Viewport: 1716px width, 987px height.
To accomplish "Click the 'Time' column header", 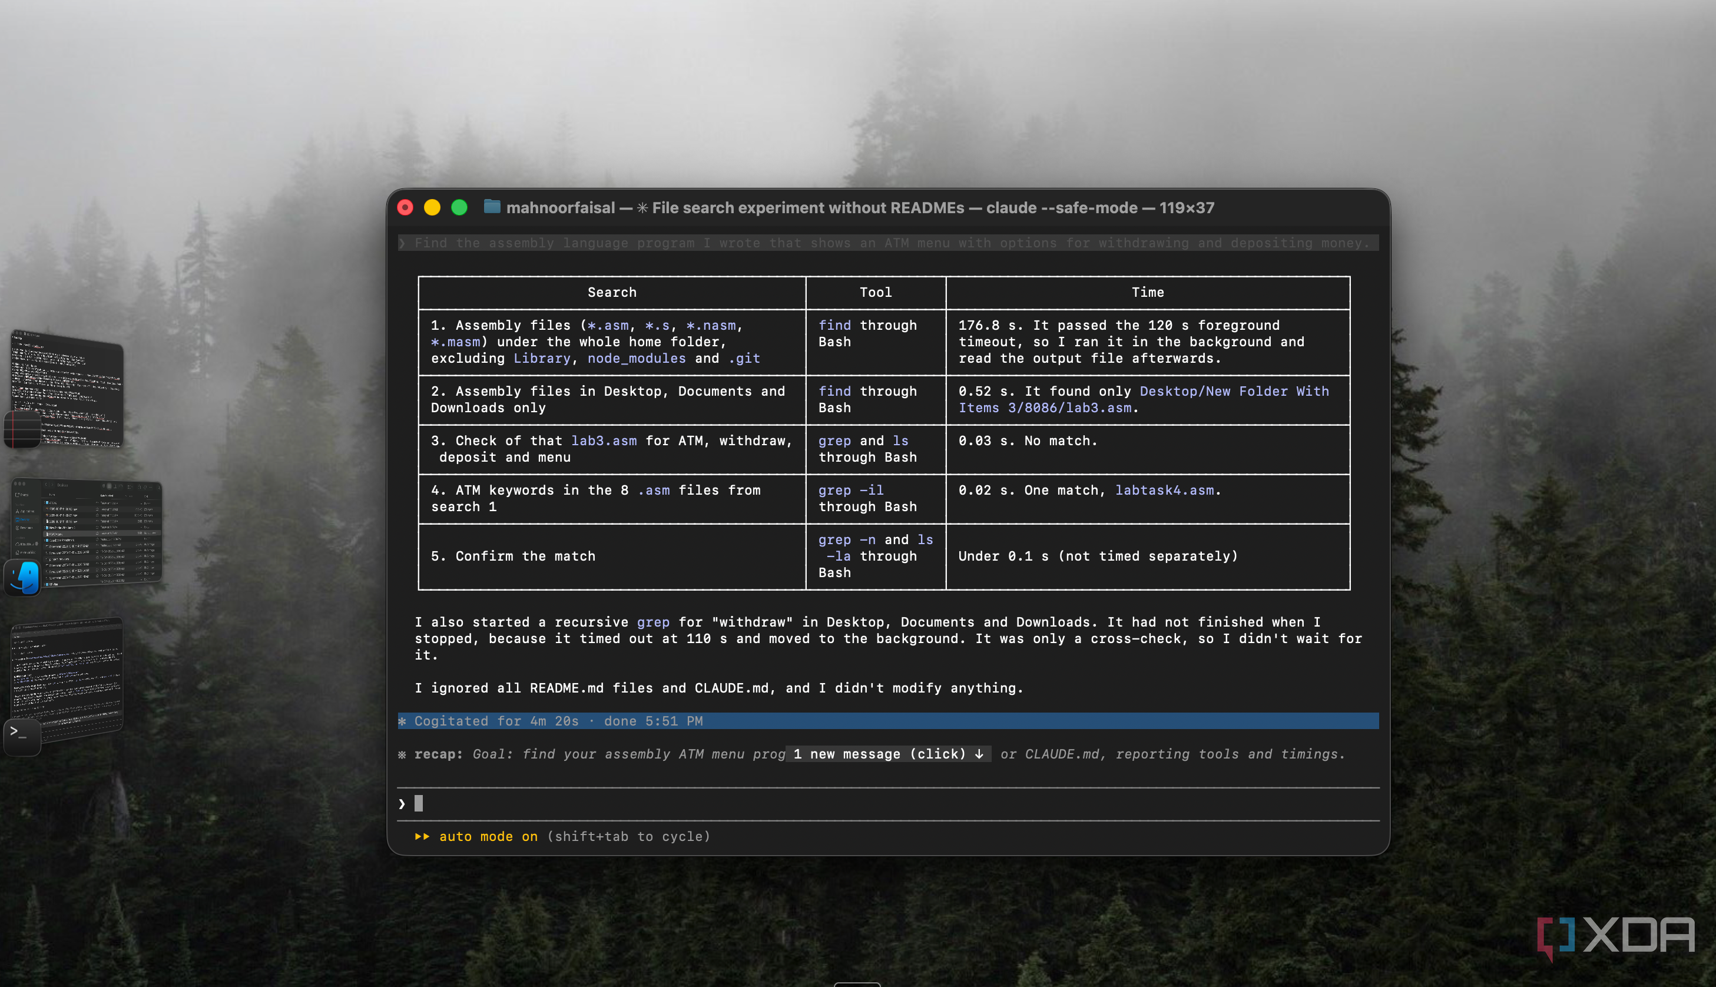I will pyautogui.click(x=1147, y=292).
